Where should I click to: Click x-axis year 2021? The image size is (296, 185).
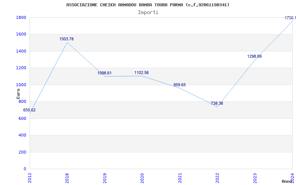click(x=180, y=178)
